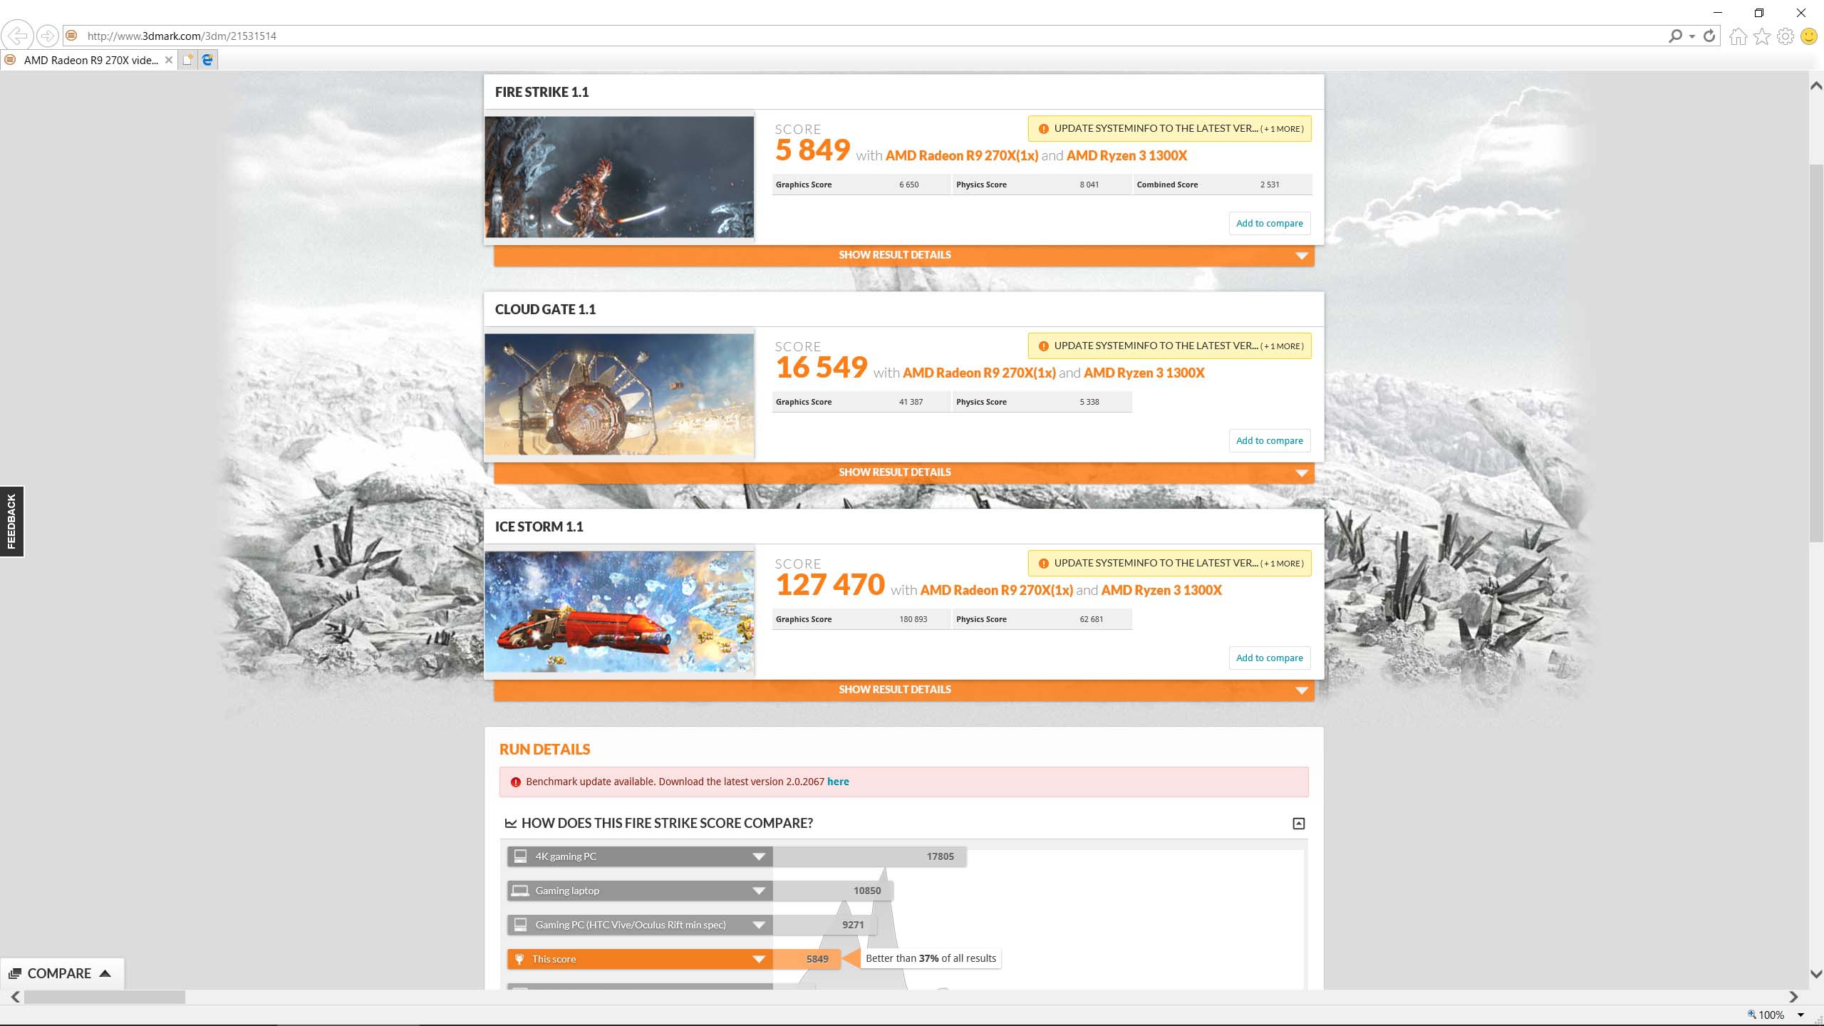Click 'Better than 37% of all results' tooltip
The height and width of the screenshot is (1026, 1824).
[931, 958]
